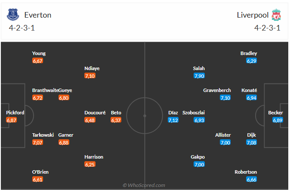Click the Liverpool club crest
Screen dimensions: 290x190
tap(276, 15)
